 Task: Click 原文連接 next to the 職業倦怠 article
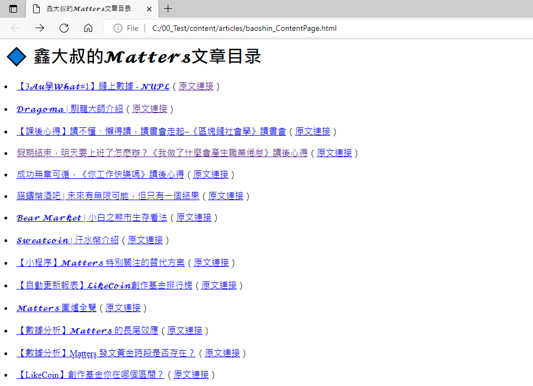[x=334, y=153]
